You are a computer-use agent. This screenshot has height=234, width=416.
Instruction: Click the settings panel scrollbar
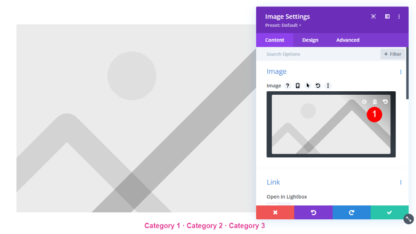tap(407, 73)
